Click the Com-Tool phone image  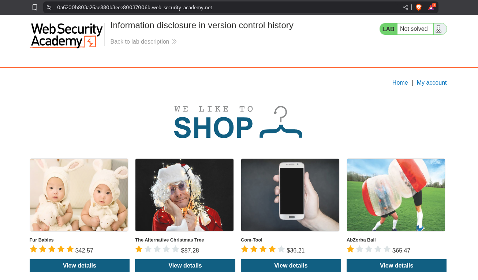pos(290,195)
